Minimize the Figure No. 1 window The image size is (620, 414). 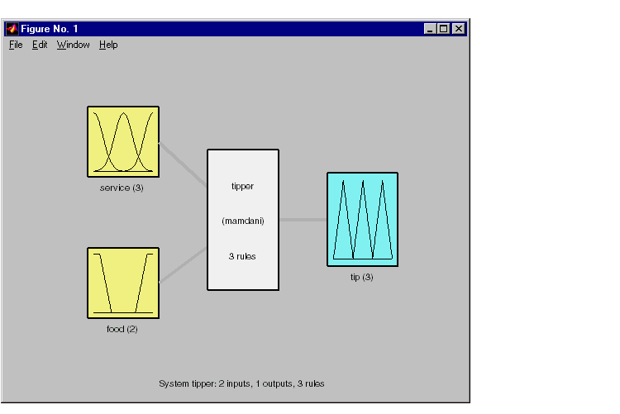click(430, 29)
